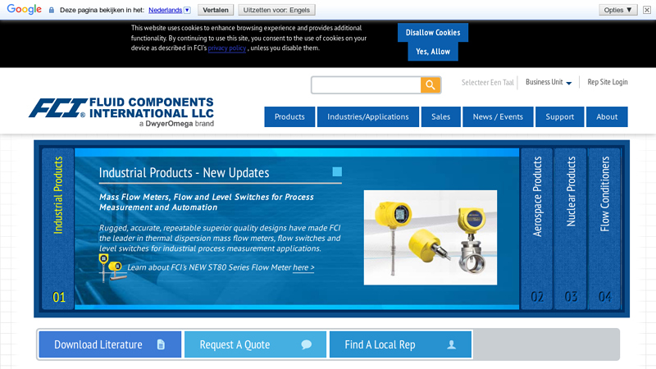This screenshot has width=656, height=369.
Task: Click the 'a DwyerOmega brand' text
Action: coord(176,124)
